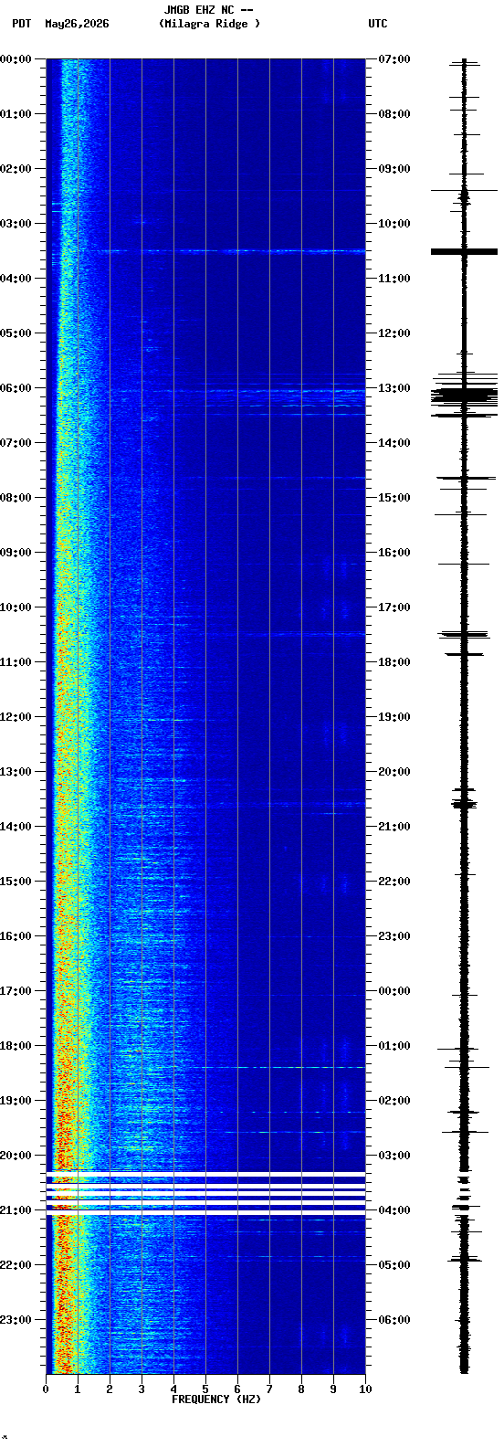Click the PDT timezone label
The image size is (504, 1447).
tap(21, 24)
